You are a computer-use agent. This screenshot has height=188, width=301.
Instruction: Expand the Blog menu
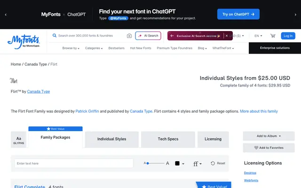[x=202, y=48]
